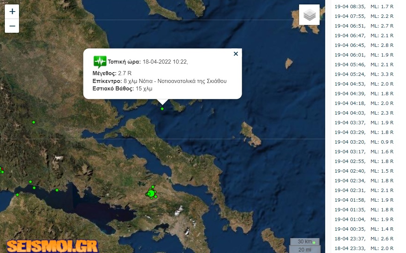Click the large green earthquake cluster marker
The width and height of the screenshot is (406, 253).
[151, 193]
